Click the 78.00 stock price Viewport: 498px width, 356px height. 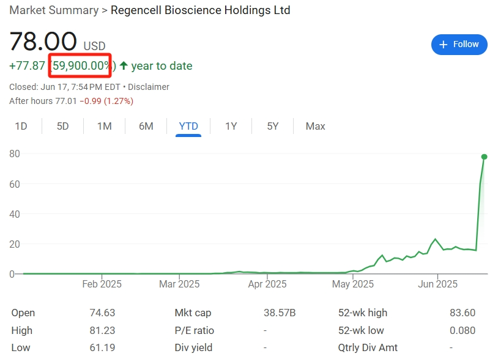click(43, 42)
